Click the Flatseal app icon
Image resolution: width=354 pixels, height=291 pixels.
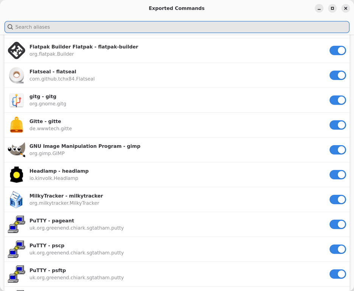click(x=17, y=75)
